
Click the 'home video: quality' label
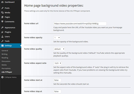point(33,49)
